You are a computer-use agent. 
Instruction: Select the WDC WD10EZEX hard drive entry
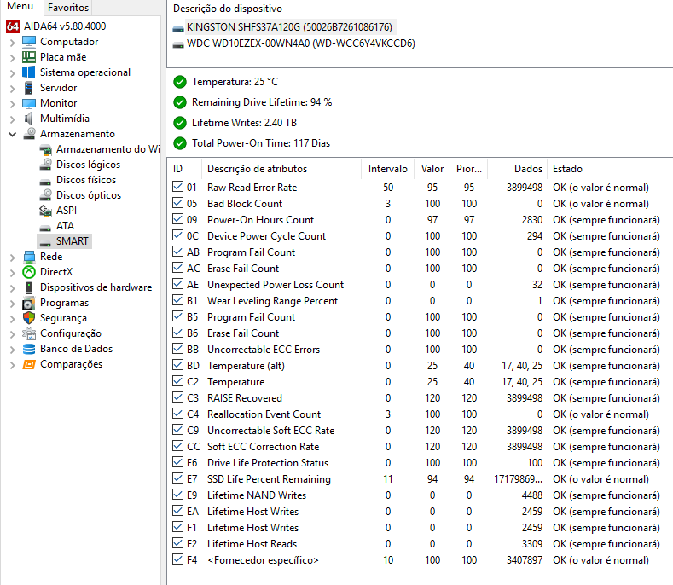click(x=301, y=43)
